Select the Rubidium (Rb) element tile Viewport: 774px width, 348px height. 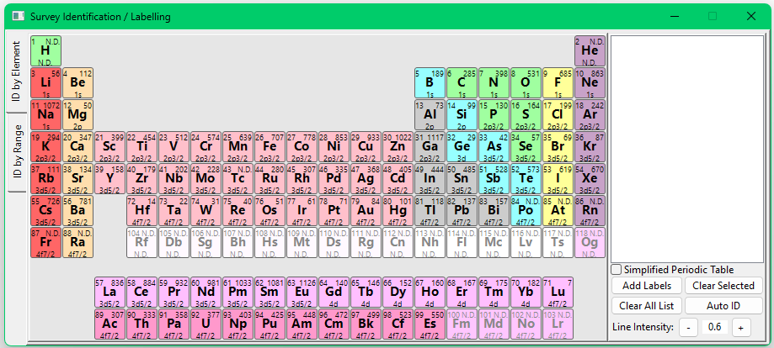[x=46, y=179]
